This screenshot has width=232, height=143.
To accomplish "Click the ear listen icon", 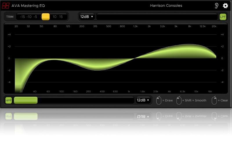I will 216,6.
